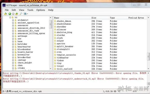Click the slardar folder icon in list
Image resolution: width=150 pixels, height=94 pixels.
coord(55,35)
